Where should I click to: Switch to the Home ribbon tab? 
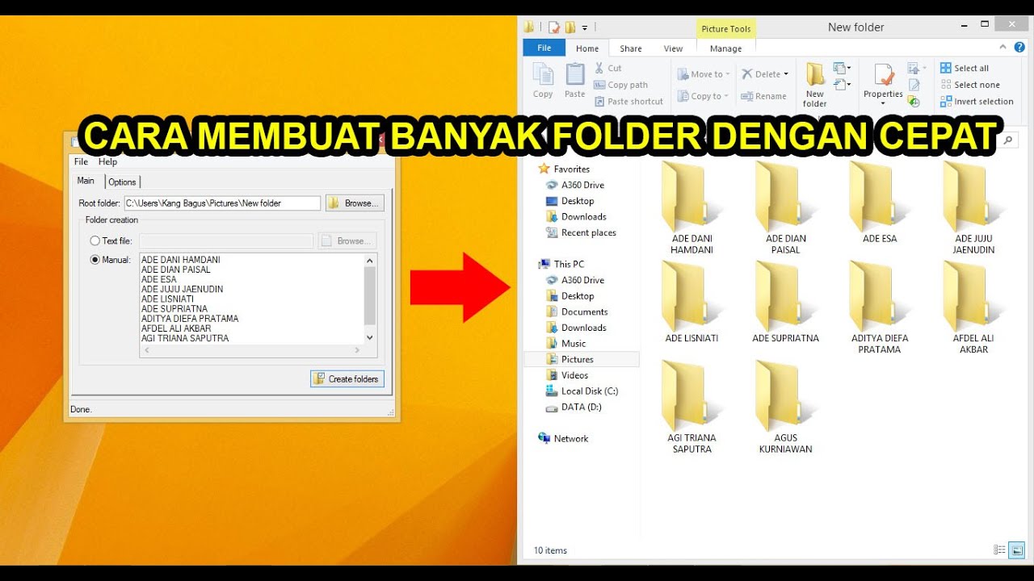(x=587, y=48)
